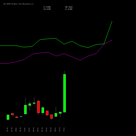Select the green candlestick above 31 Dec
The height and width of the screenshot is (136, 136).
tap(25, 109)
